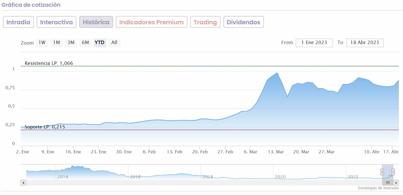Click the navigator scroll left arrow
This screenshot has width=403, height=195.
pos(24,183)
